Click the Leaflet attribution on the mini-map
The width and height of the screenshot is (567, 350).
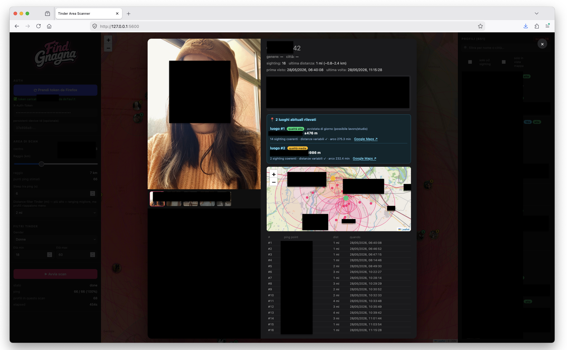point(405,229)
